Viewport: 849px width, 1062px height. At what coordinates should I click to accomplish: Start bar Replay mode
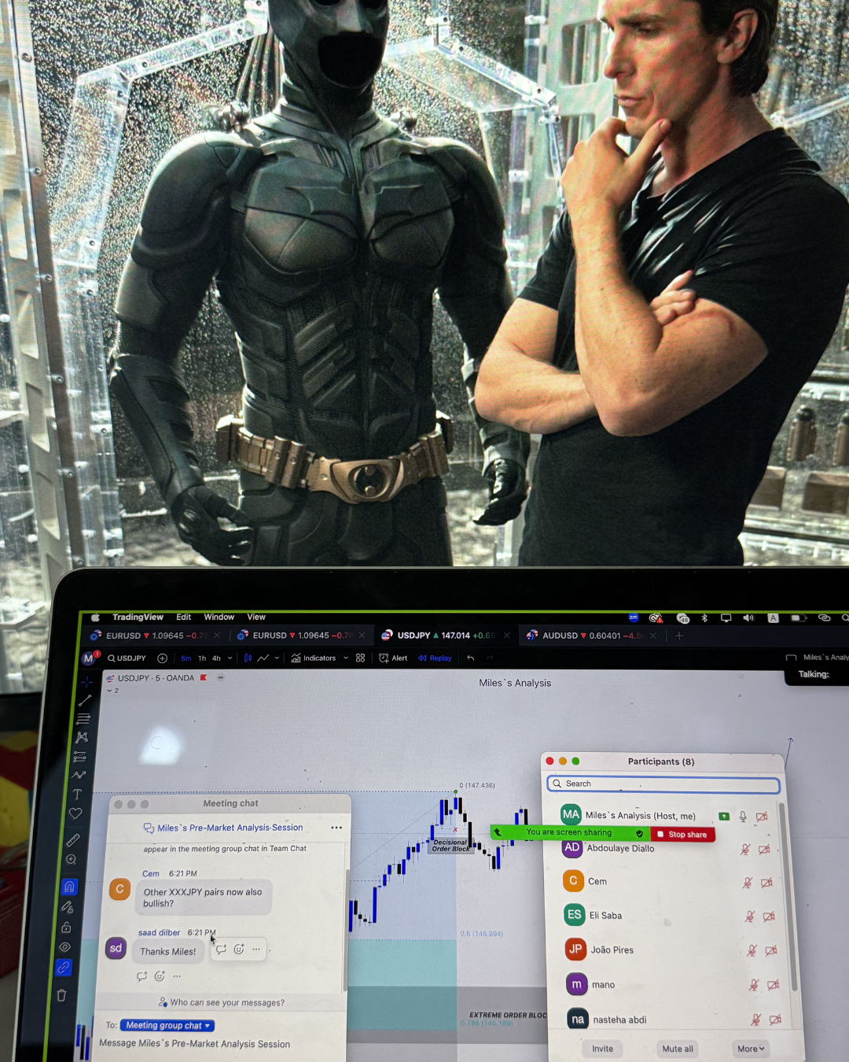pos(435,658)
